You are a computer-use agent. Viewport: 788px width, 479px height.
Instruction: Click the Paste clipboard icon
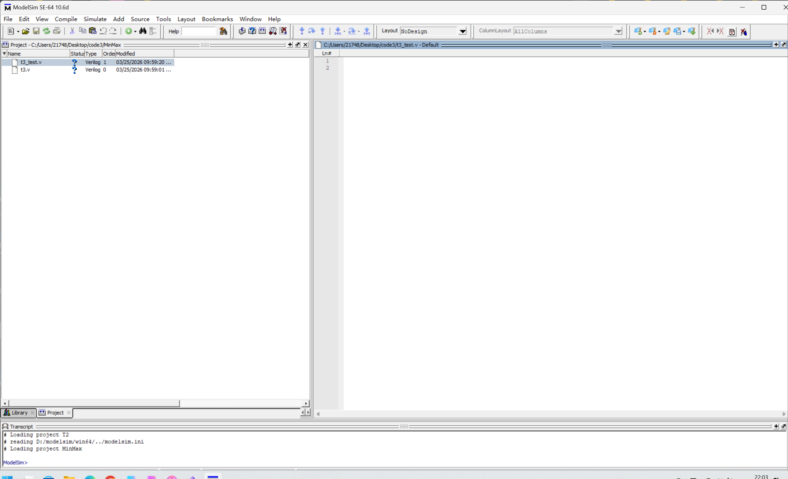tap(93, 31)
